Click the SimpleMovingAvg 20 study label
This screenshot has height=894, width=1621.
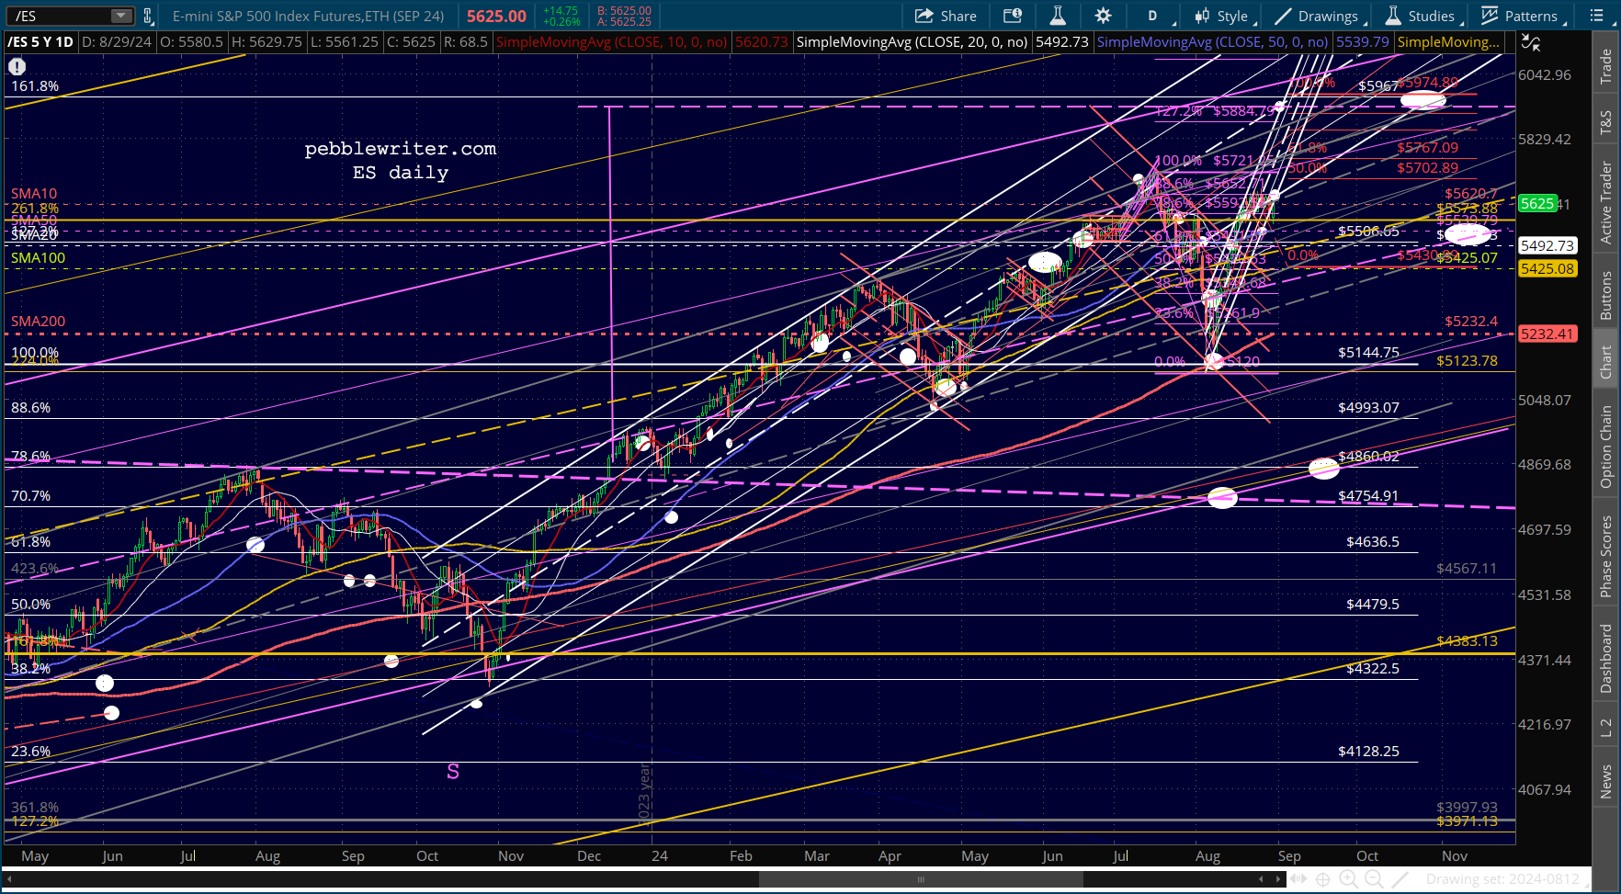pyautogui.click(x=912, y=42)
